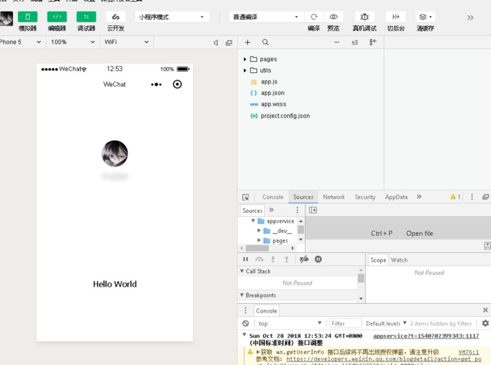
Task: Switch to the Network tab
Action: [x=333, y=197]
